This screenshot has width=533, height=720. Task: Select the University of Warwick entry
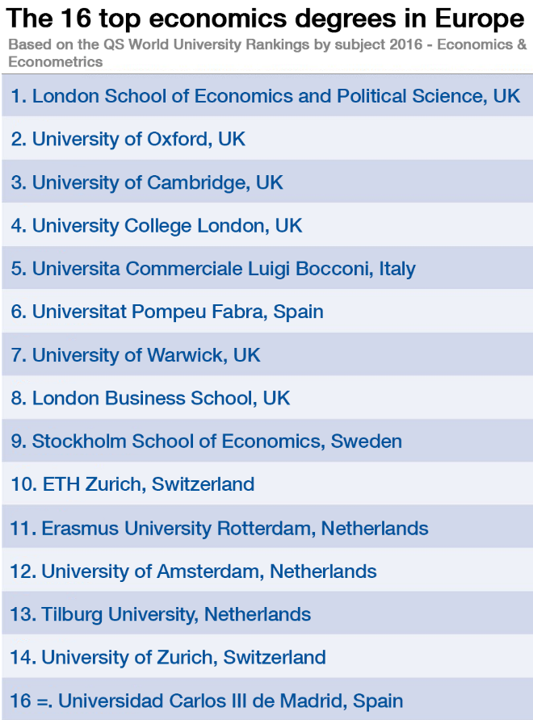pyautogui.click(x=136, y=355)
